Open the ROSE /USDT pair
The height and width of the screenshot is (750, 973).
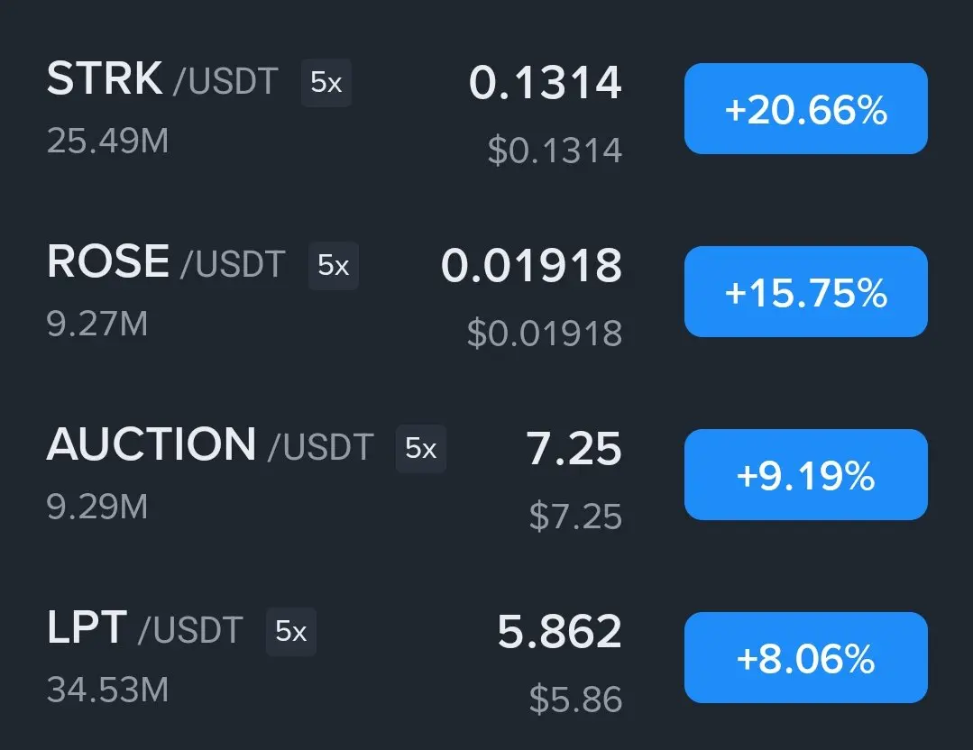pyautogui.click(x=166, y=261)
